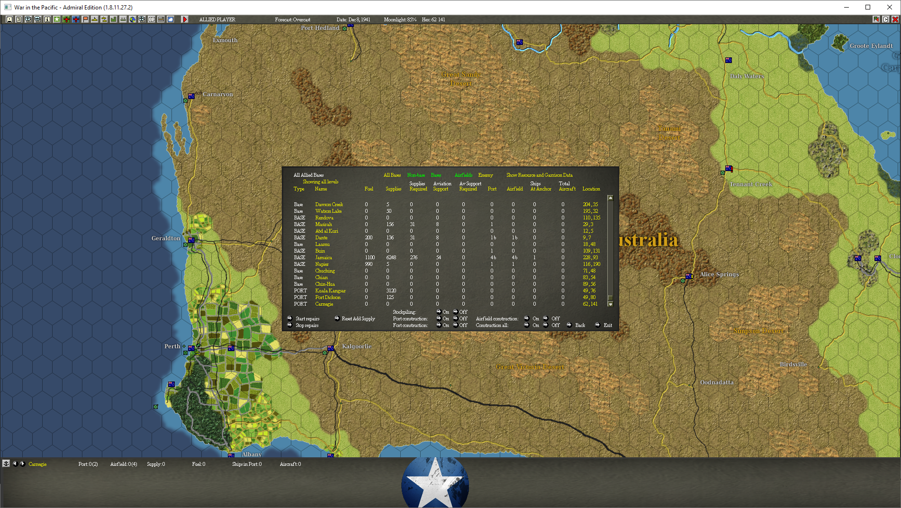Click the green factory toolbar icon
Screen dimensions: 901x508
coord(114,19)
